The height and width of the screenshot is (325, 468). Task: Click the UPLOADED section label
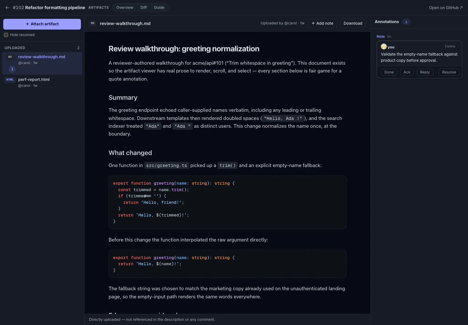tap(15, 48)
